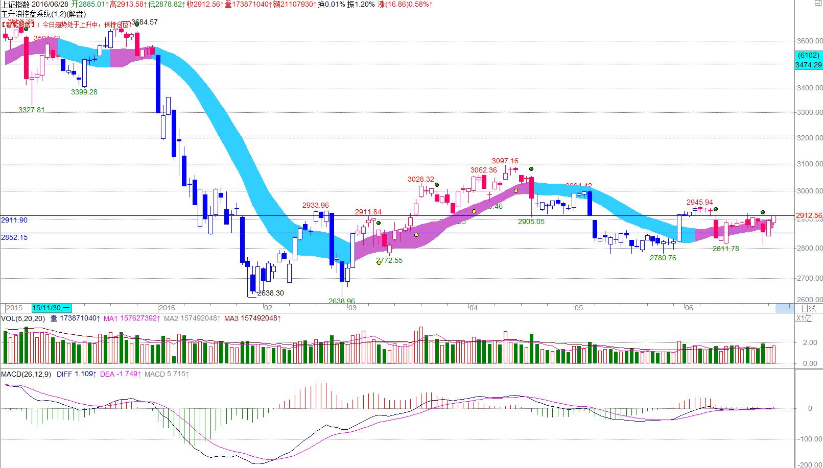
Task: Click the MACD(26,12,9) indicator label
Action: [26, 374]
